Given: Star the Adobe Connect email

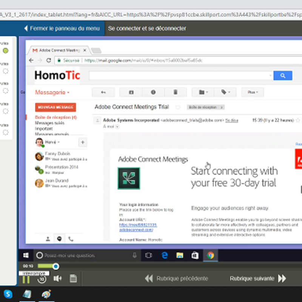Looking at the screenshot, I should tap(298, 120).
